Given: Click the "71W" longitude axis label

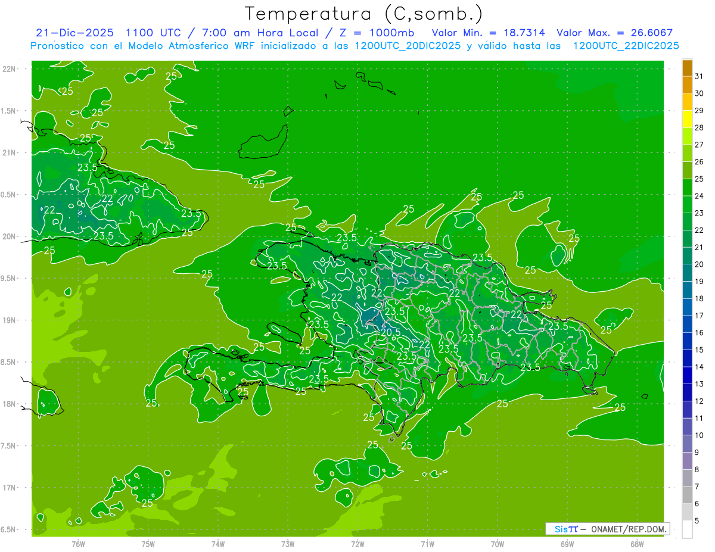Looking at the screenshot, I should pyautogui.click(x=427, y=544).
